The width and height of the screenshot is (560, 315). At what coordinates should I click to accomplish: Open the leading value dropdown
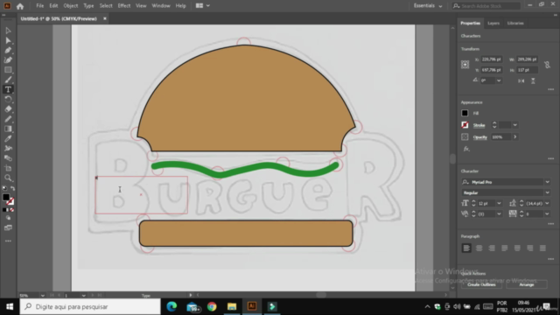click(x=547, y=204)
